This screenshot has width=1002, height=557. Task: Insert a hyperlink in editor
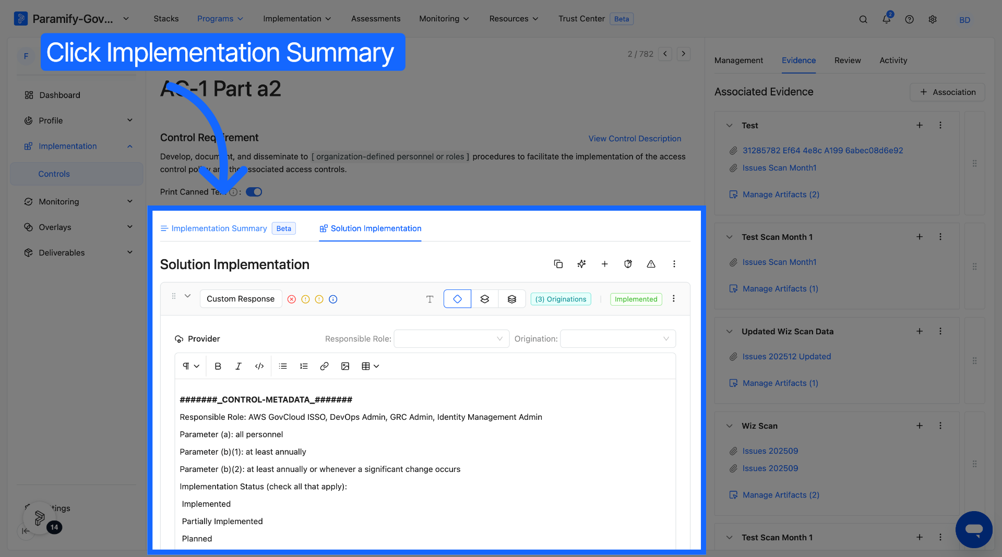pos(324,366)
